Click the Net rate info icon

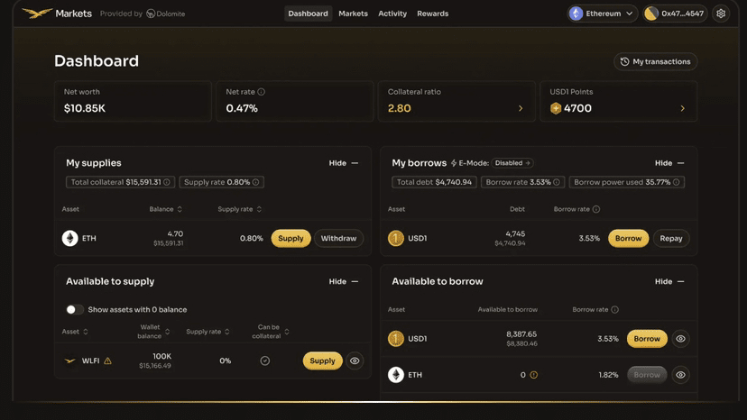pyautogui.click(x=261, y=92)
